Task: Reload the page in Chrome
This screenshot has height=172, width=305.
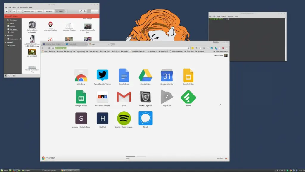Action: [x=49, y=48]
